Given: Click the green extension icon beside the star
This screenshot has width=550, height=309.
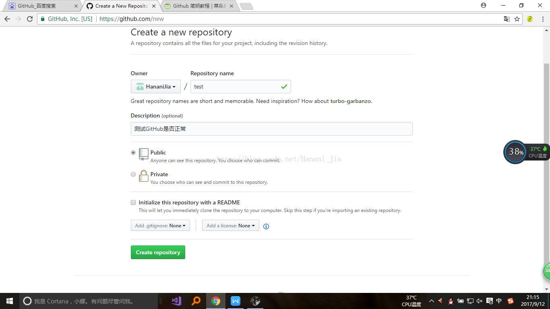Looking at the screenshot, I should [530, 19].
